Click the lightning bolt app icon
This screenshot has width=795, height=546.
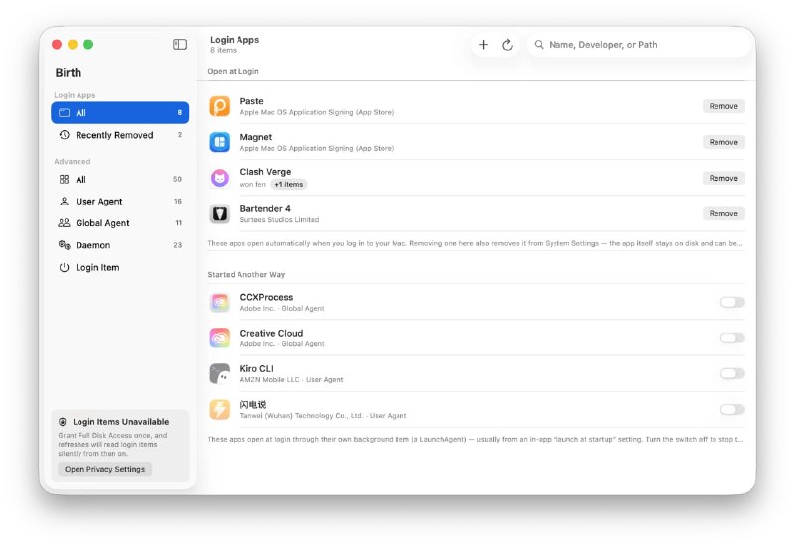pos(219,409)
